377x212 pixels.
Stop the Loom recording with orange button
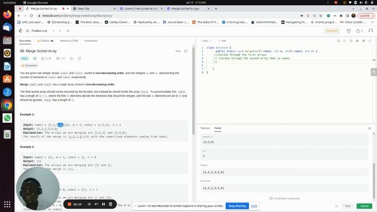pos(70,204)
